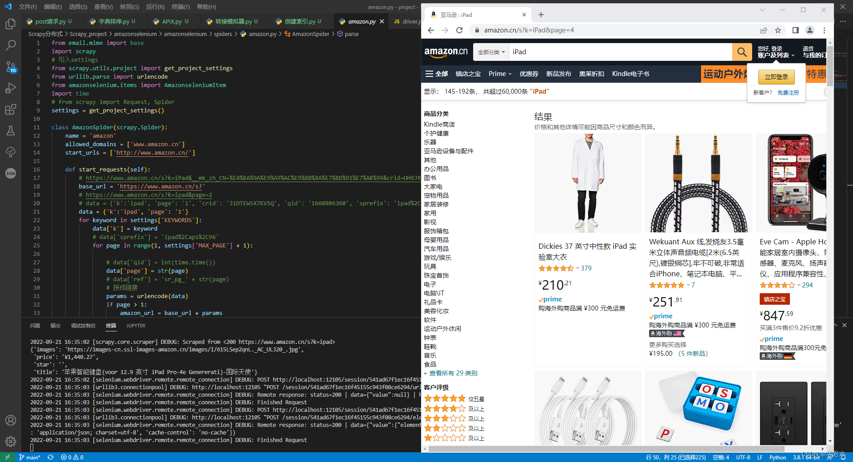Open the Extensions view
Image resolution: width=853 pixels, height=462 pixels.
(11, 109)
